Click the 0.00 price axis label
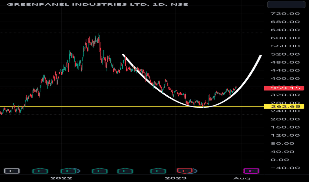The image size is (309, 182). point(279,160)
